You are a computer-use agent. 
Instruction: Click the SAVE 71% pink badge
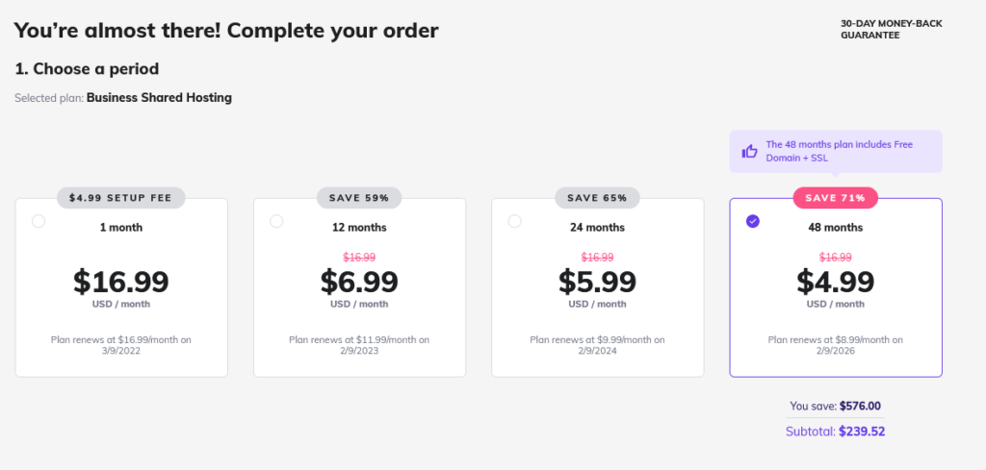click(835, 198)
